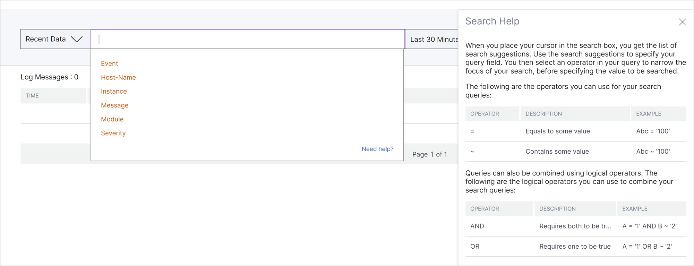This screenshot has width=694, height=266.
Task: Pick the Severity search suggestion
Action: 113,133
